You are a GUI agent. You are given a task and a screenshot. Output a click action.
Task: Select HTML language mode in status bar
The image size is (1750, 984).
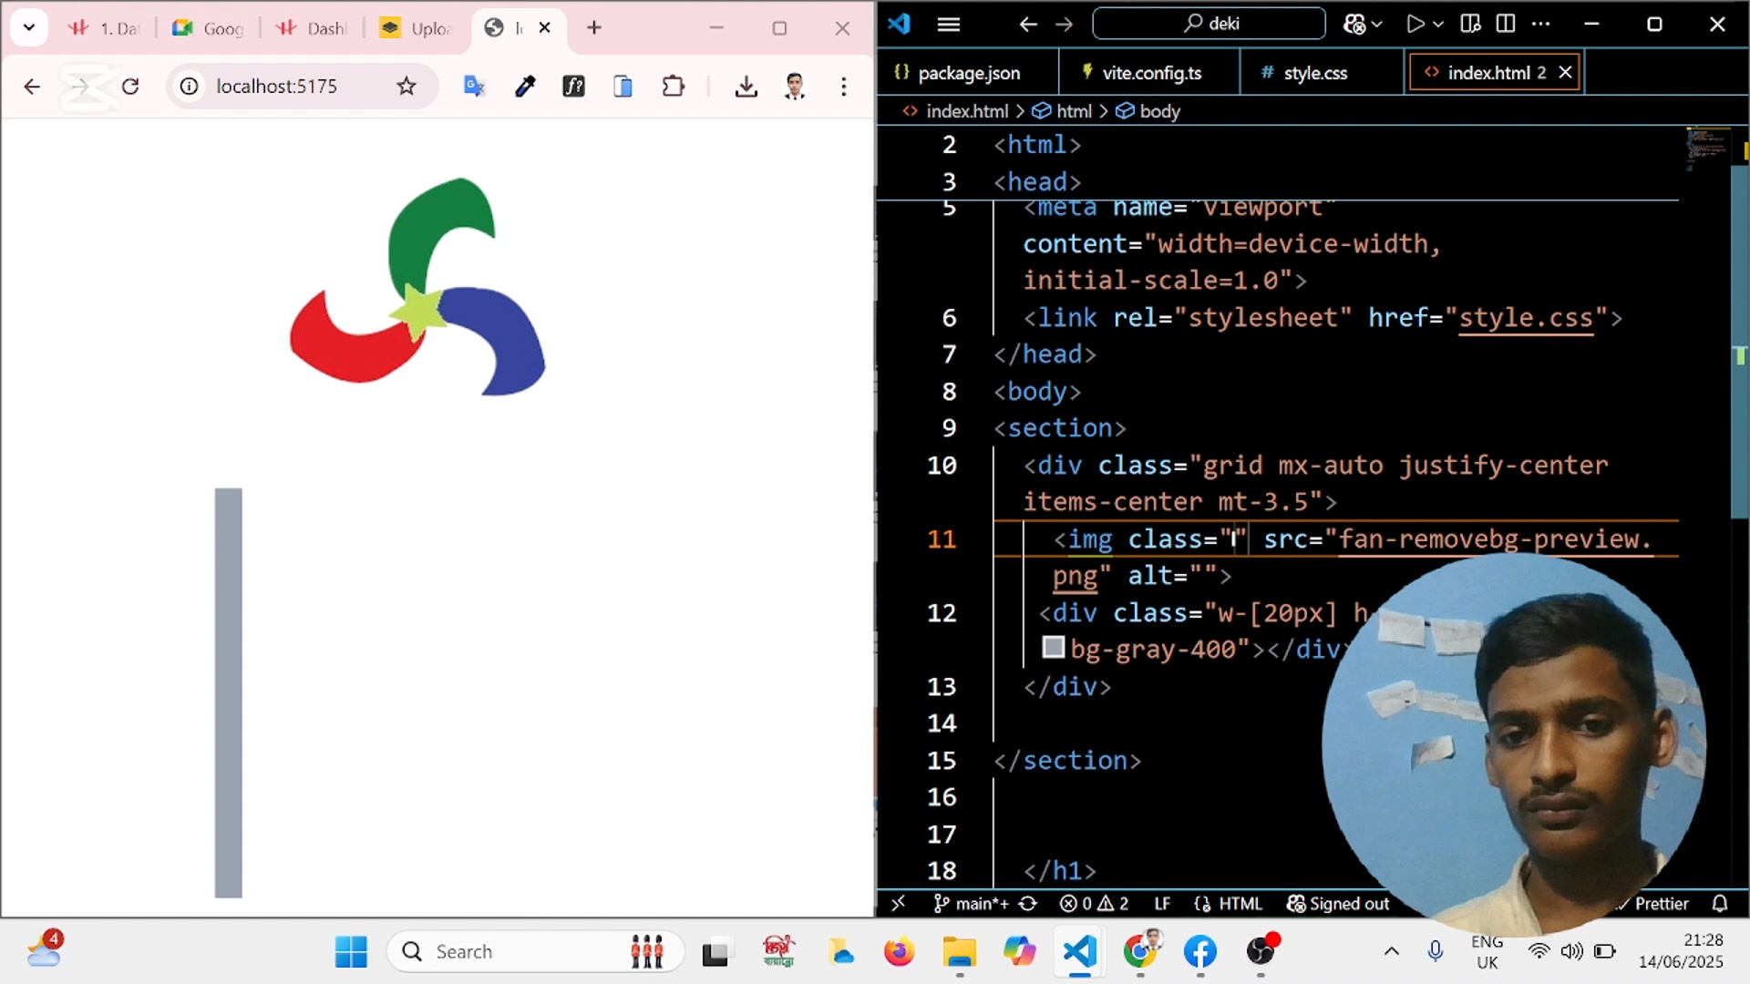point(1229,904)
